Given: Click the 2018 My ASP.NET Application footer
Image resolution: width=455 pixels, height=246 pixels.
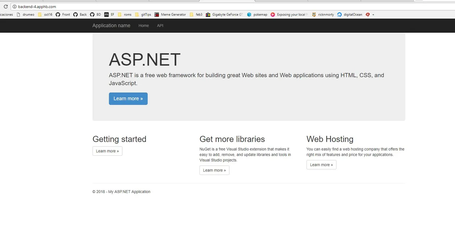Looking at the screenshot, I should coord(121,192).
